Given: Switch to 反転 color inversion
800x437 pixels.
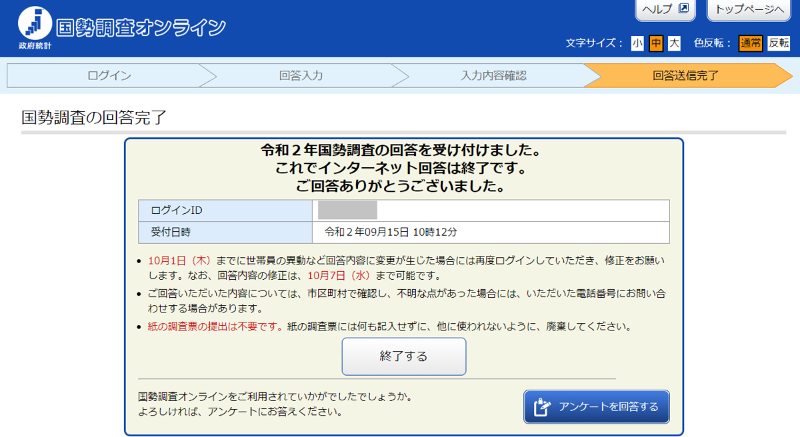Looking at the screenshot, I should (x=779, y=43).
